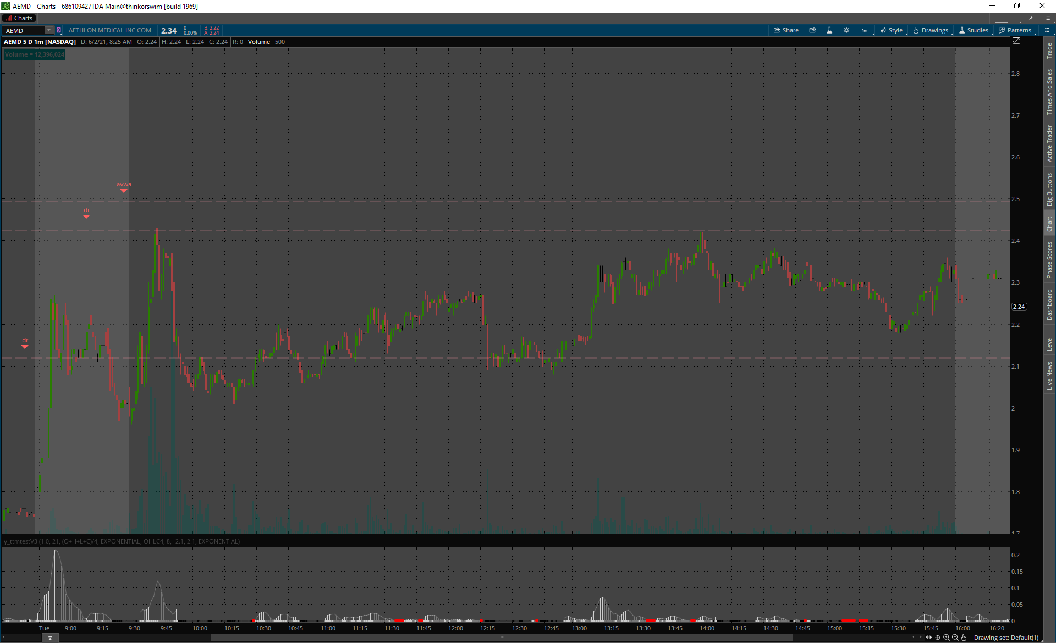Image resolution: width=1056 pixels, height=643 pixels.
Task: Click the zoom out magnifier icon
Action: 955,638
